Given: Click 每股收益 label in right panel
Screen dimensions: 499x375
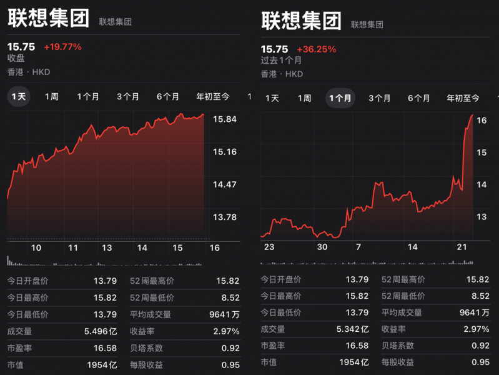Looking at the screenshot, I should (397, 362).
